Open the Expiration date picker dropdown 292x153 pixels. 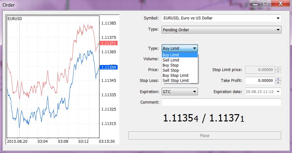(278, 91)
